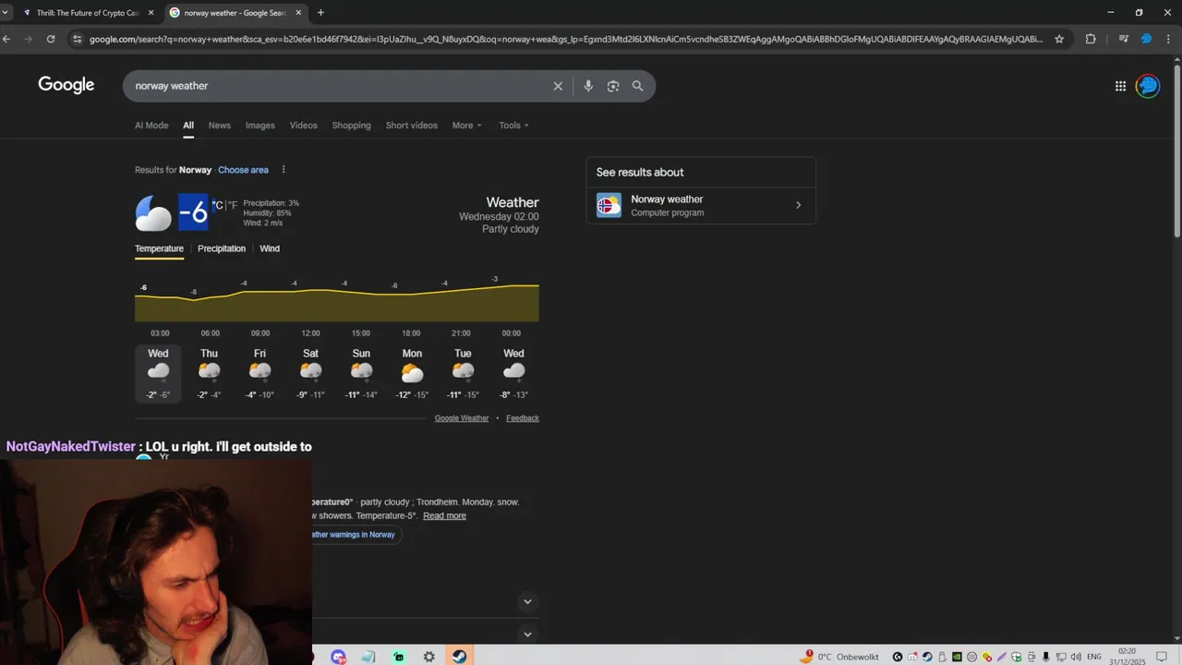Select Saturday forecast day
The height and width of the screenshot is (665, 1182).
[x=310, y=373]
